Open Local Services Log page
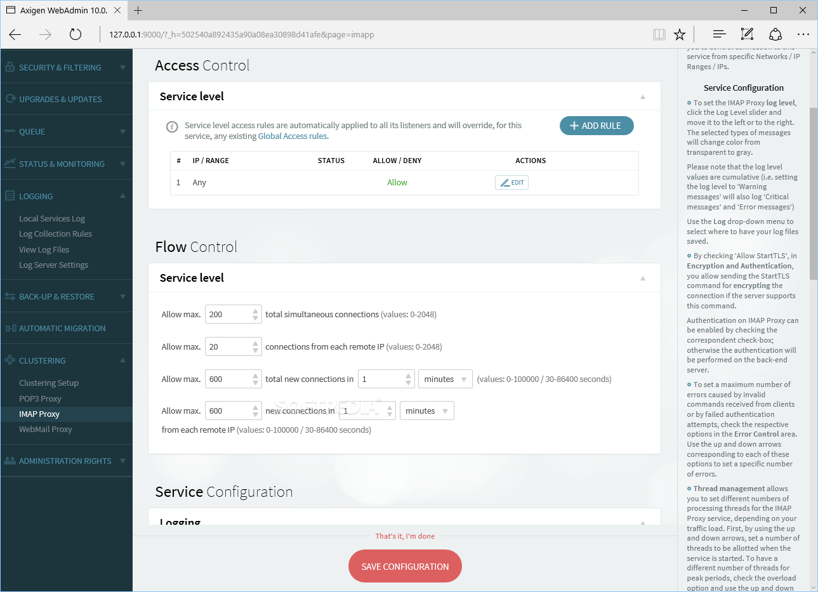 point(52,218)
